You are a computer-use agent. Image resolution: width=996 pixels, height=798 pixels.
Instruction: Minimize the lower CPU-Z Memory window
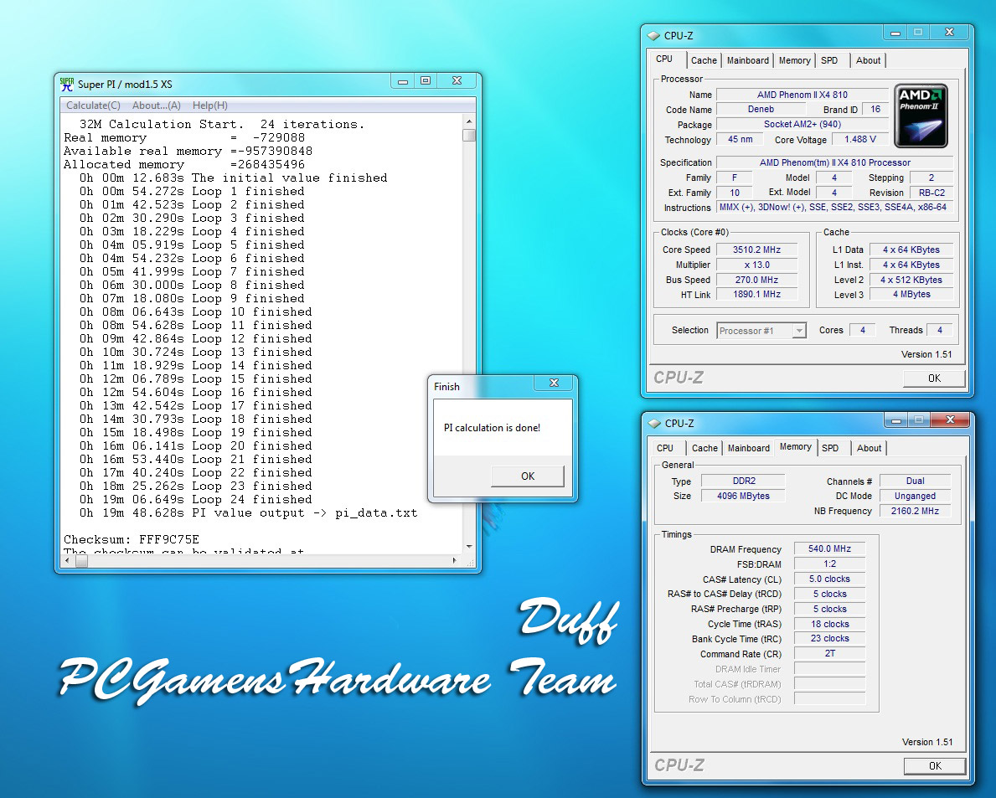click(x=896, y=420)
